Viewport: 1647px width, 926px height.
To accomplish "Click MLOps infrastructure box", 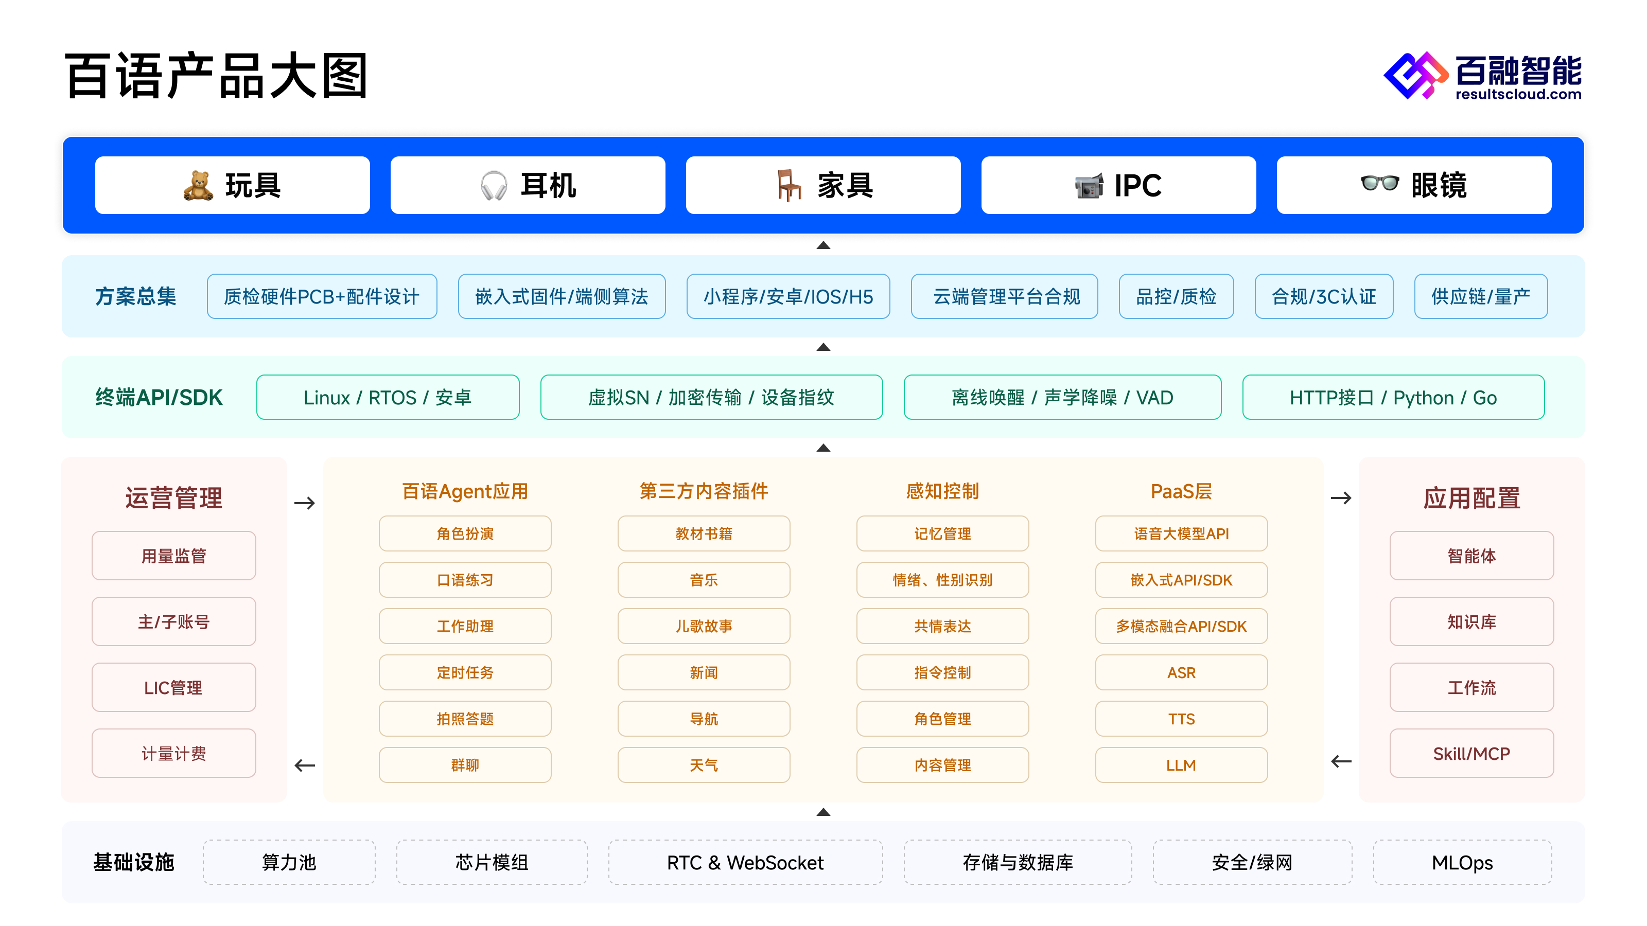I will (x=1463, y=863).
